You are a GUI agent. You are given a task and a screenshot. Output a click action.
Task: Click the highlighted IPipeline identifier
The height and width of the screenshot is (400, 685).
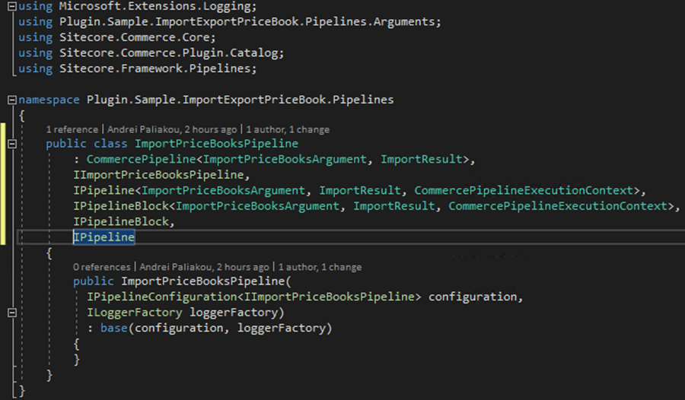click(x=104, y=237)
